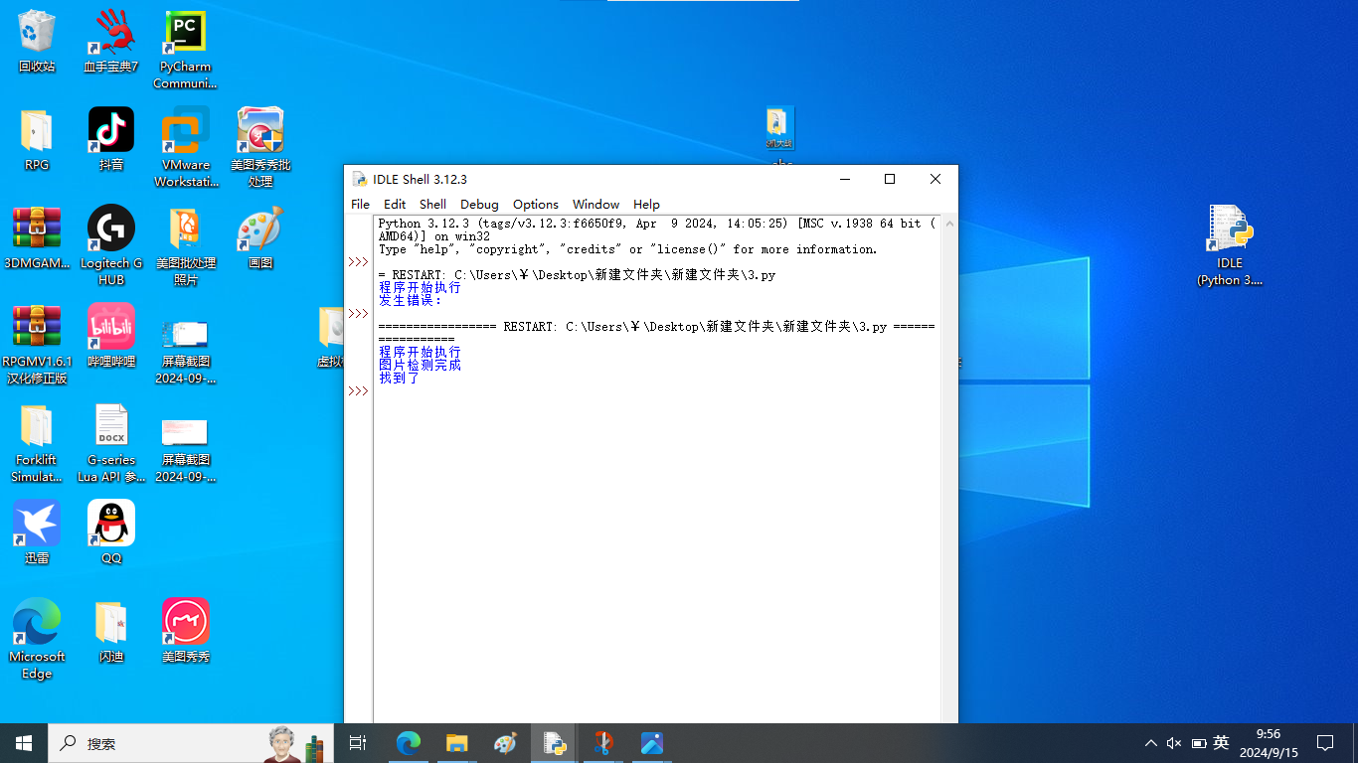The height and width of the screenshot is (763, 1358).
Task: Select the Forklift Simulator folder icon
Action: click(x=37, y=443)
